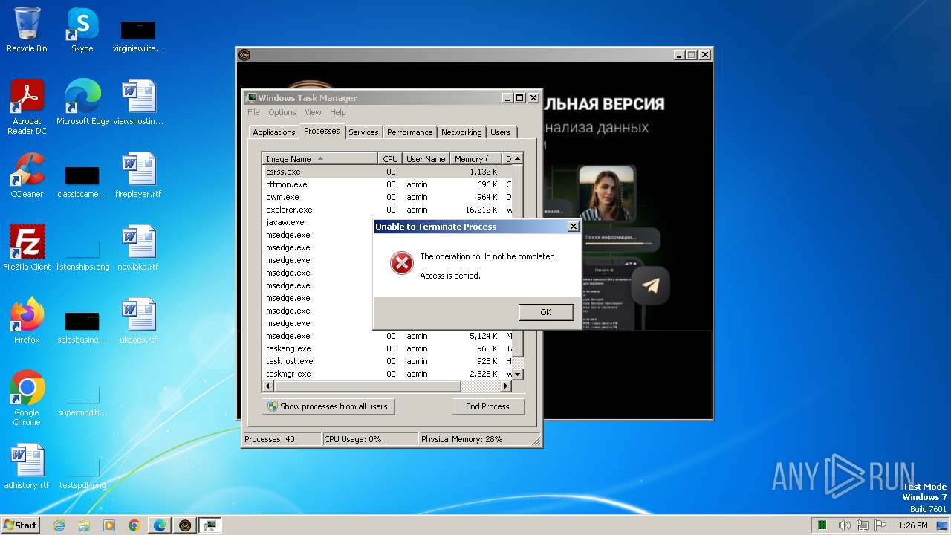951x535 pixels.
Task: Open Task Manager Options menu
Action: pyautogui.click(x=282, y=112)
